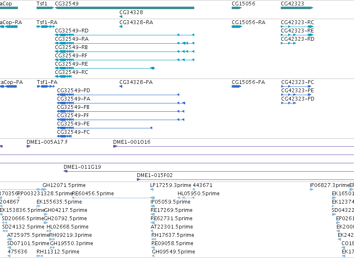Click the RH17637.5prime EST label
Image resolution: width=354 pixels, height=258 pixels.
[x=173, y=235]
